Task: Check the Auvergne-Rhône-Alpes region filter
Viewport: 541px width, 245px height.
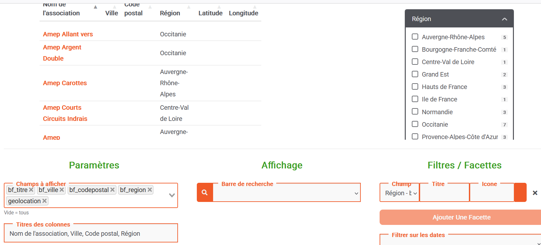Action: (415, 37)
